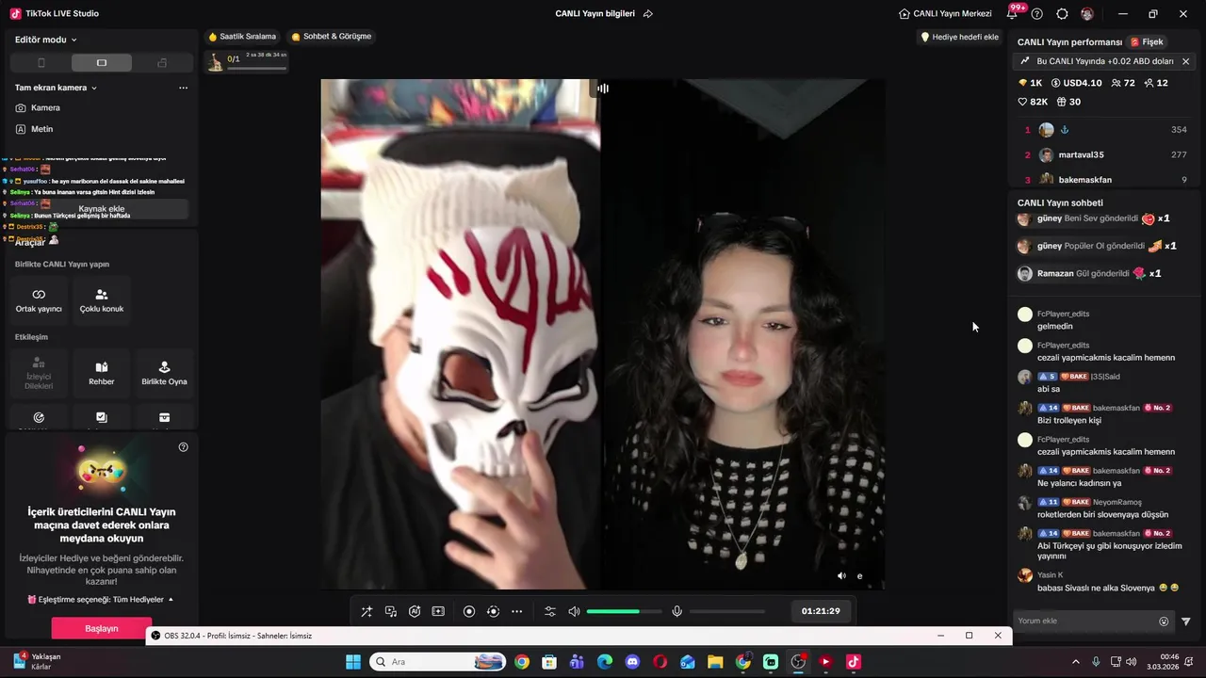Click the USD4.10 earnings stat

[x=1076, y=83]
